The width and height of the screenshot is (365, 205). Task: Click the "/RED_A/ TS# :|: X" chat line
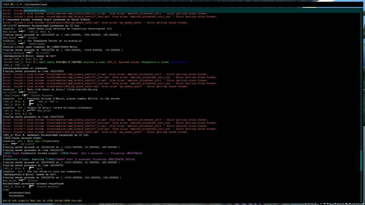pos(16,65)
